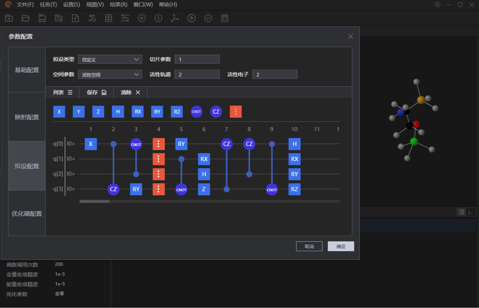Select the RX gate in the gate palette
This screenshot has height=308, width=479.
138,112
